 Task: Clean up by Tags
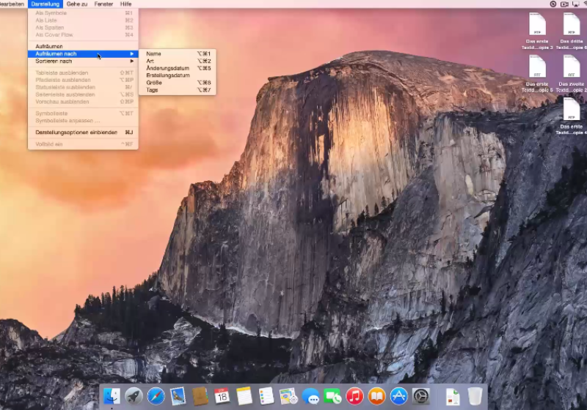click(178, 90)
